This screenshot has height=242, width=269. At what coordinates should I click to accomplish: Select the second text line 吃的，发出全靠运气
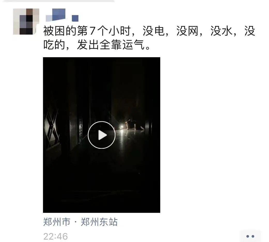point(97,45)
